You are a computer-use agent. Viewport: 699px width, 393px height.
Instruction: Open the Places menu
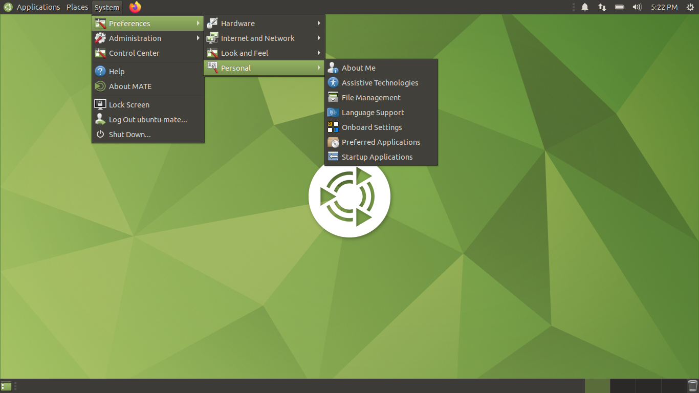pyautogui.click(x=77, y=7)
